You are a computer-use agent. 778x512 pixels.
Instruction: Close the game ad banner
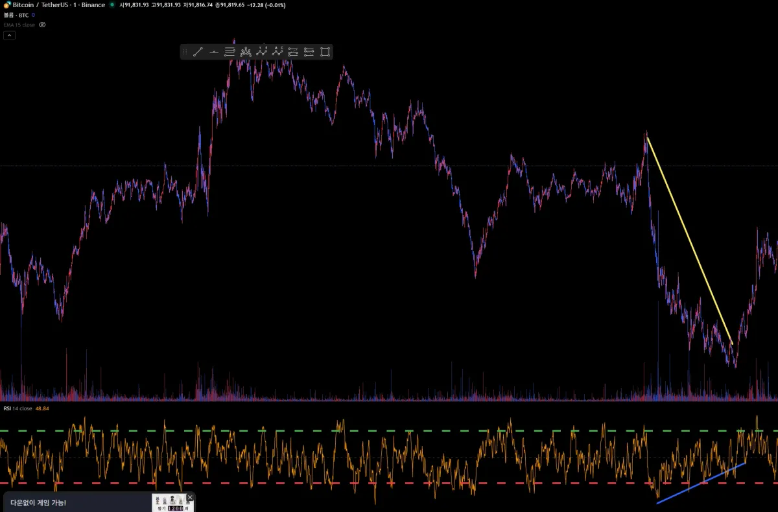click(x=190, y=497)
